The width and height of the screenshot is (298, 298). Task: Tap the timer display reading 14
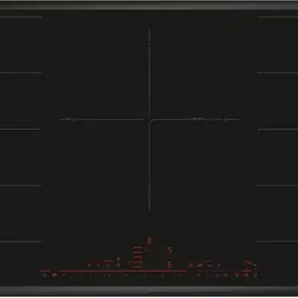(x=247, y=263)
